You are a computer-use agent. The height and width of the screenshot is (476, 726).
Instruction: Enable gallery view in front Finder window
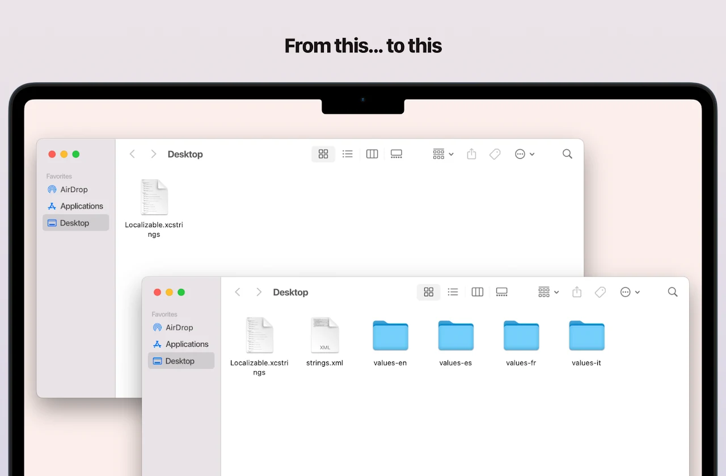coord(502,292)
